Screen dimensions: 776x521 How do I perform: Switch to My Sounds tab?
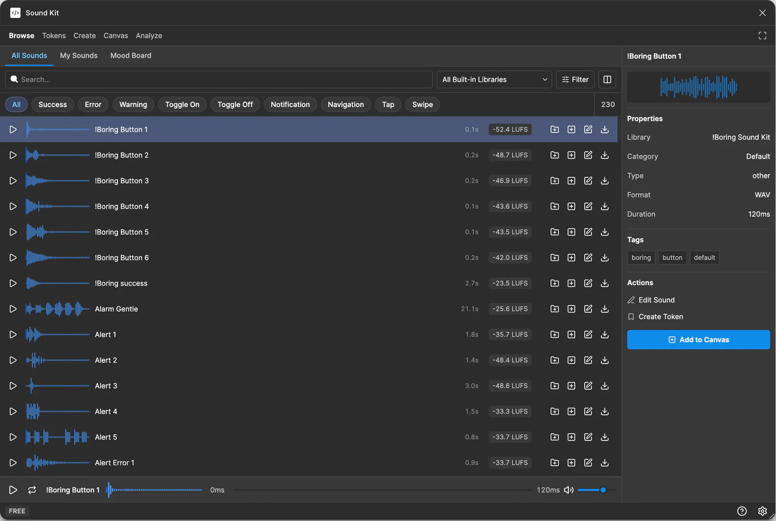(x=79, y=56)
